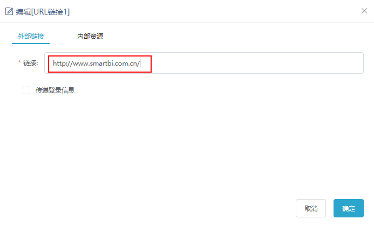Confirm the link with 确定 button
This screenshot has height=226, width=374.
(349, 208)
